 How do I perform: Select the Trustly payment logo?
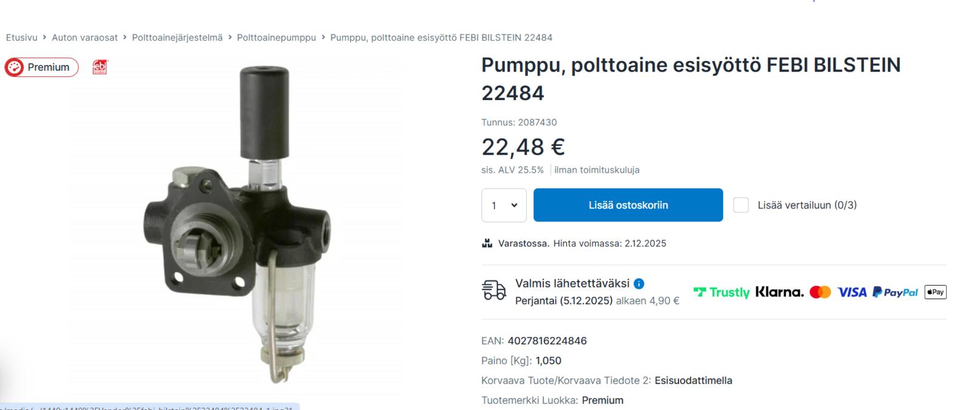pyautogui.click(x=722, y=292)
